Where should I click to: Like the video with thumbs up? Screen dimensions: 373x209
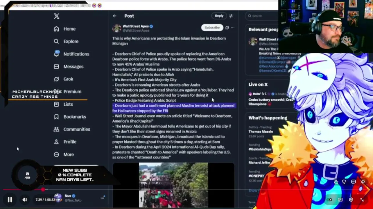pos(336,182)
